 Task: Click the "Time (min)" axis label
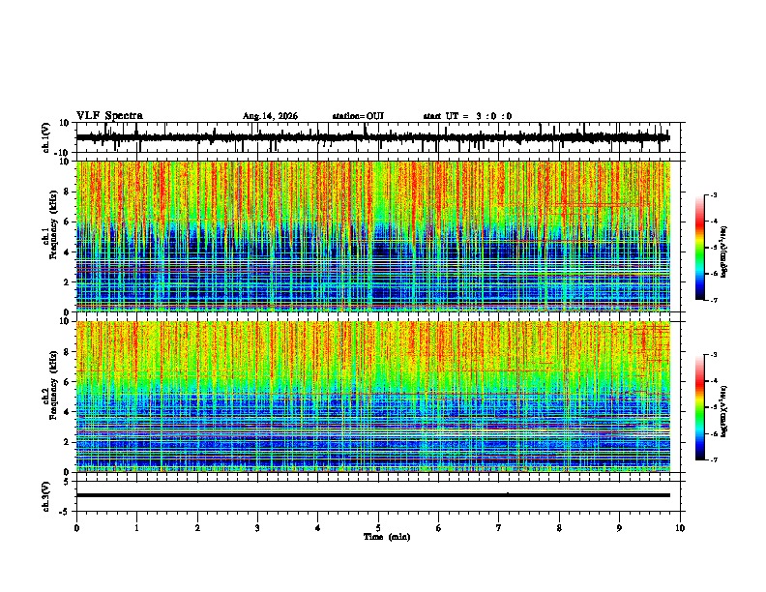[387, 537]
